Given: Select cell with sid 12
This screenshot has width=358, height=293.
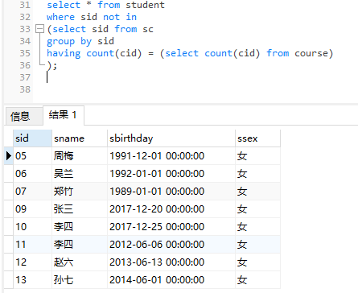Looking at the screenshot, I should (x=32, y=262).
